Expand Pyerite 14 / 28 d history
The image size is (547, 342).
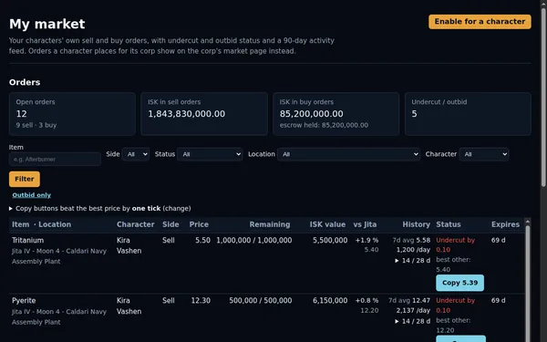412,321
